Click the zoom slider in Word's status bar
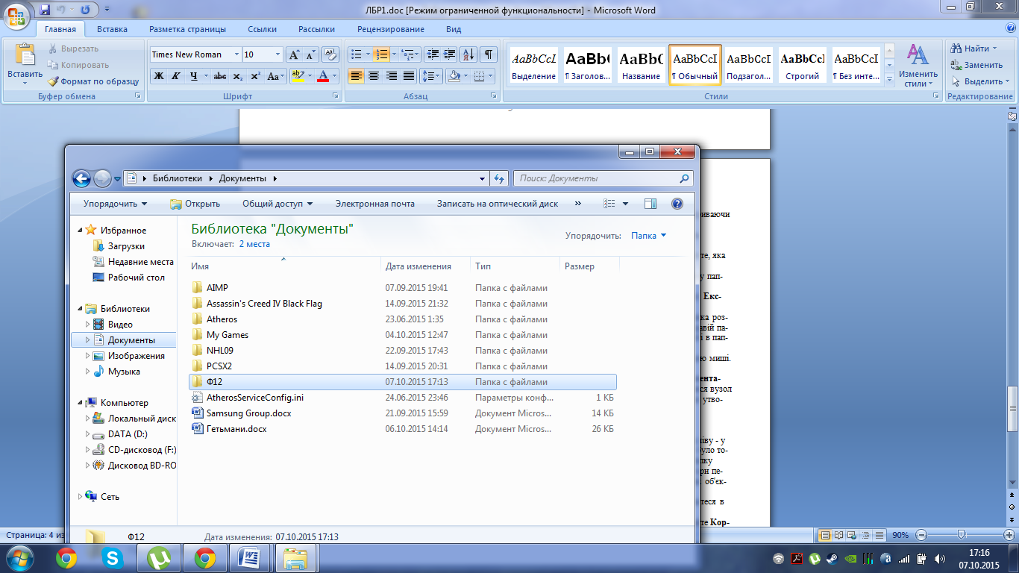Screen dimensions: 1019x573 (961, 535)
